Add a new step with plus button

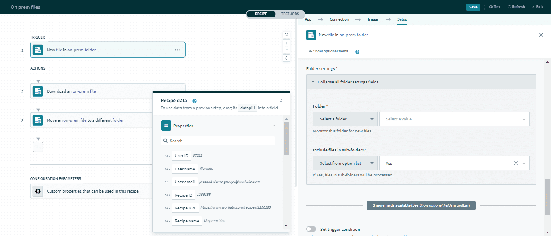38,147
